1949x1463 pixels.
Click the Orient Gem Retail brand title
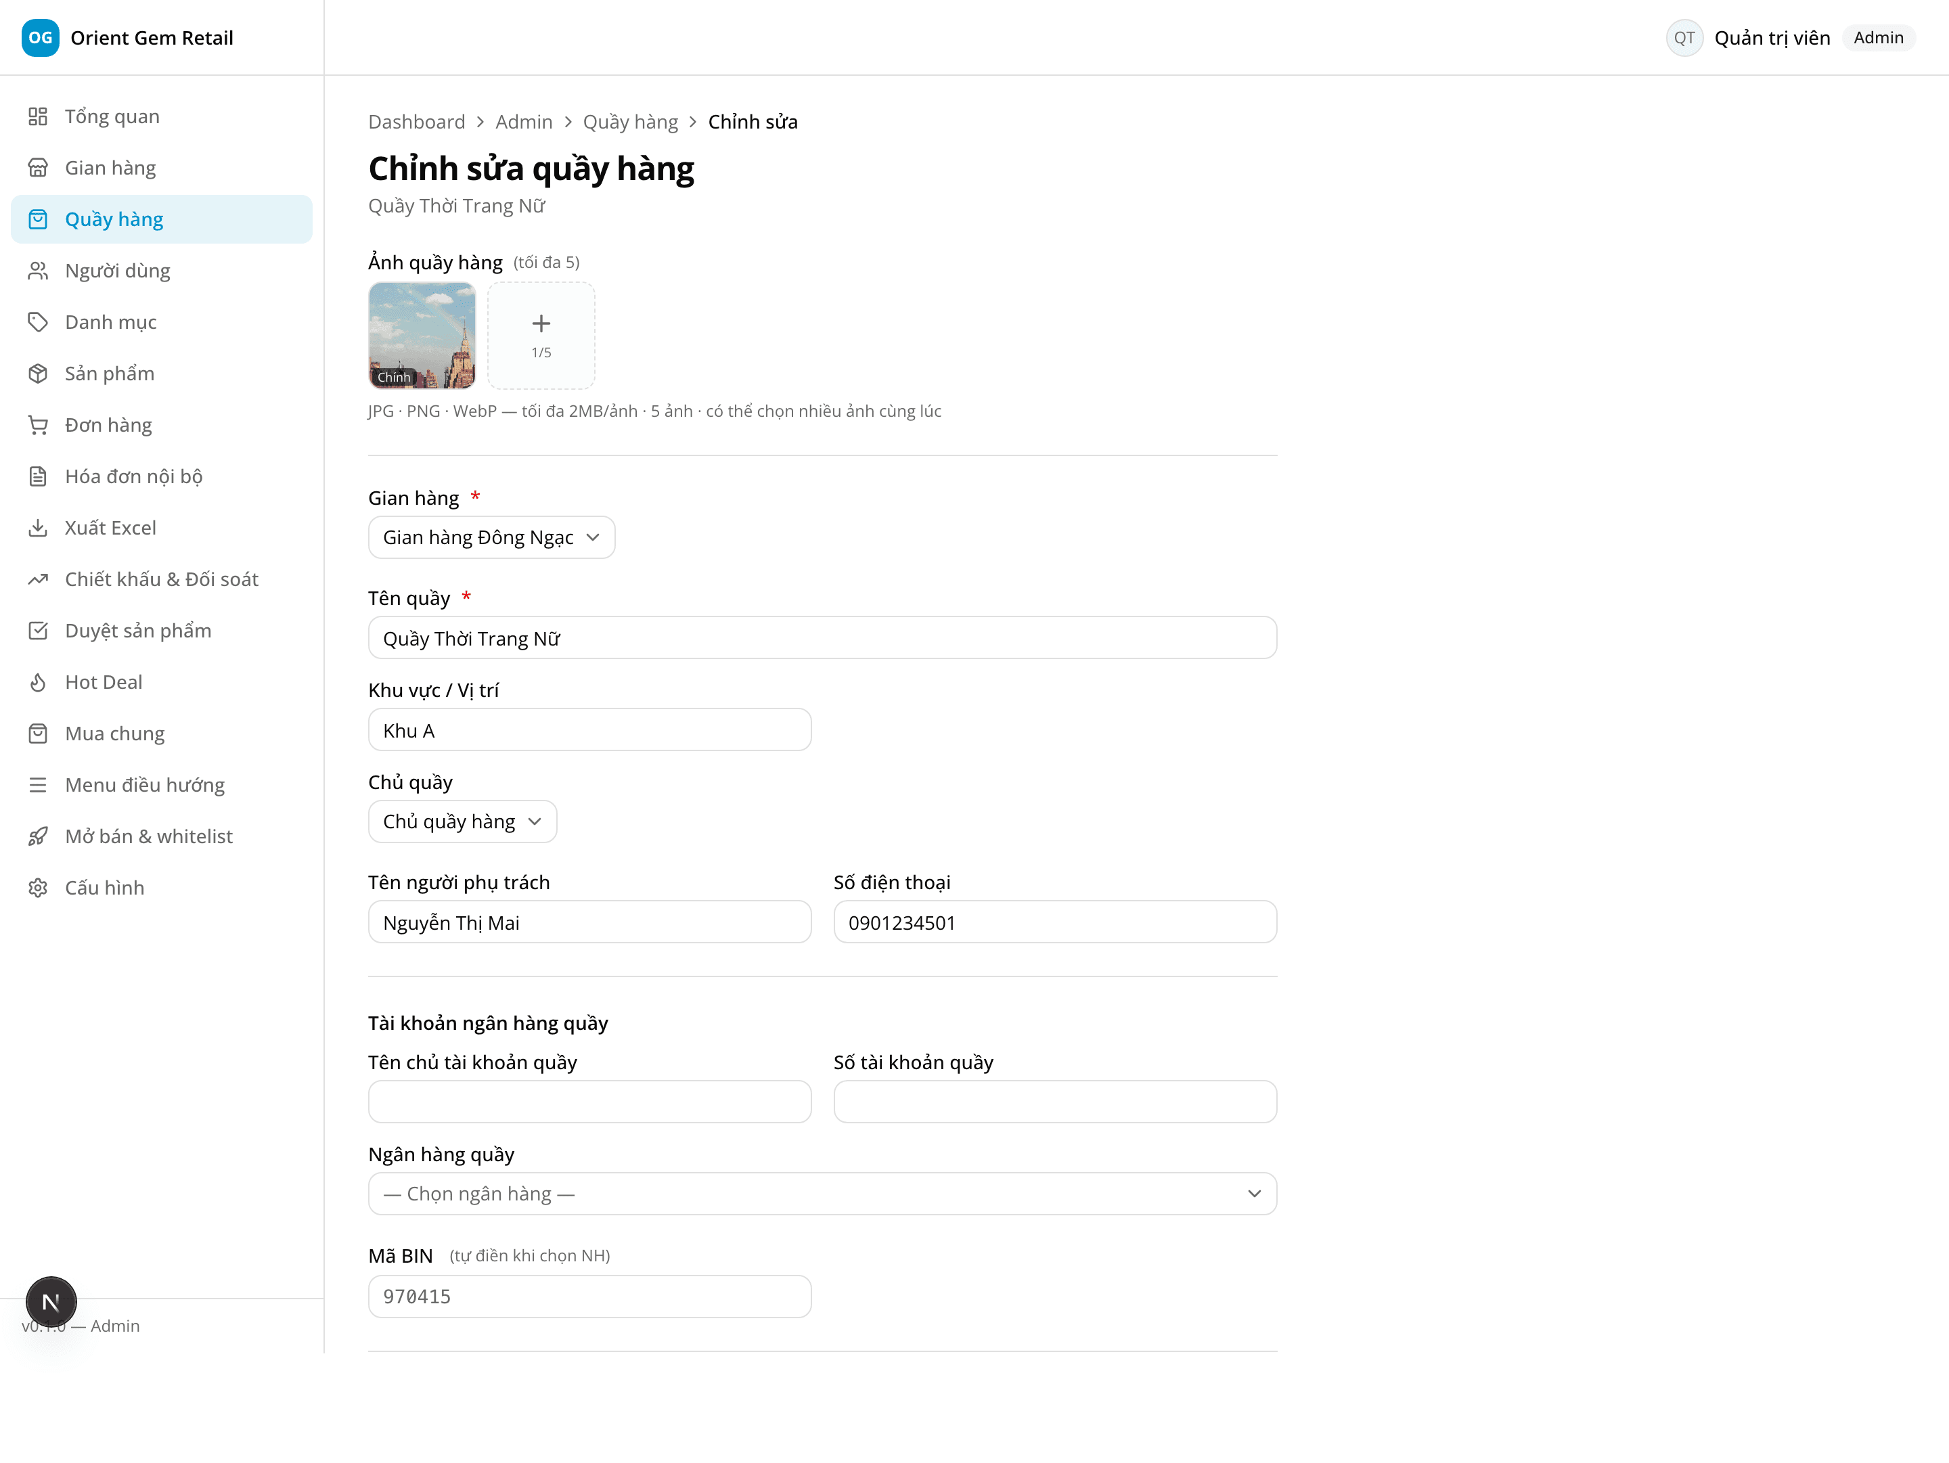click(x=152, y=38)
